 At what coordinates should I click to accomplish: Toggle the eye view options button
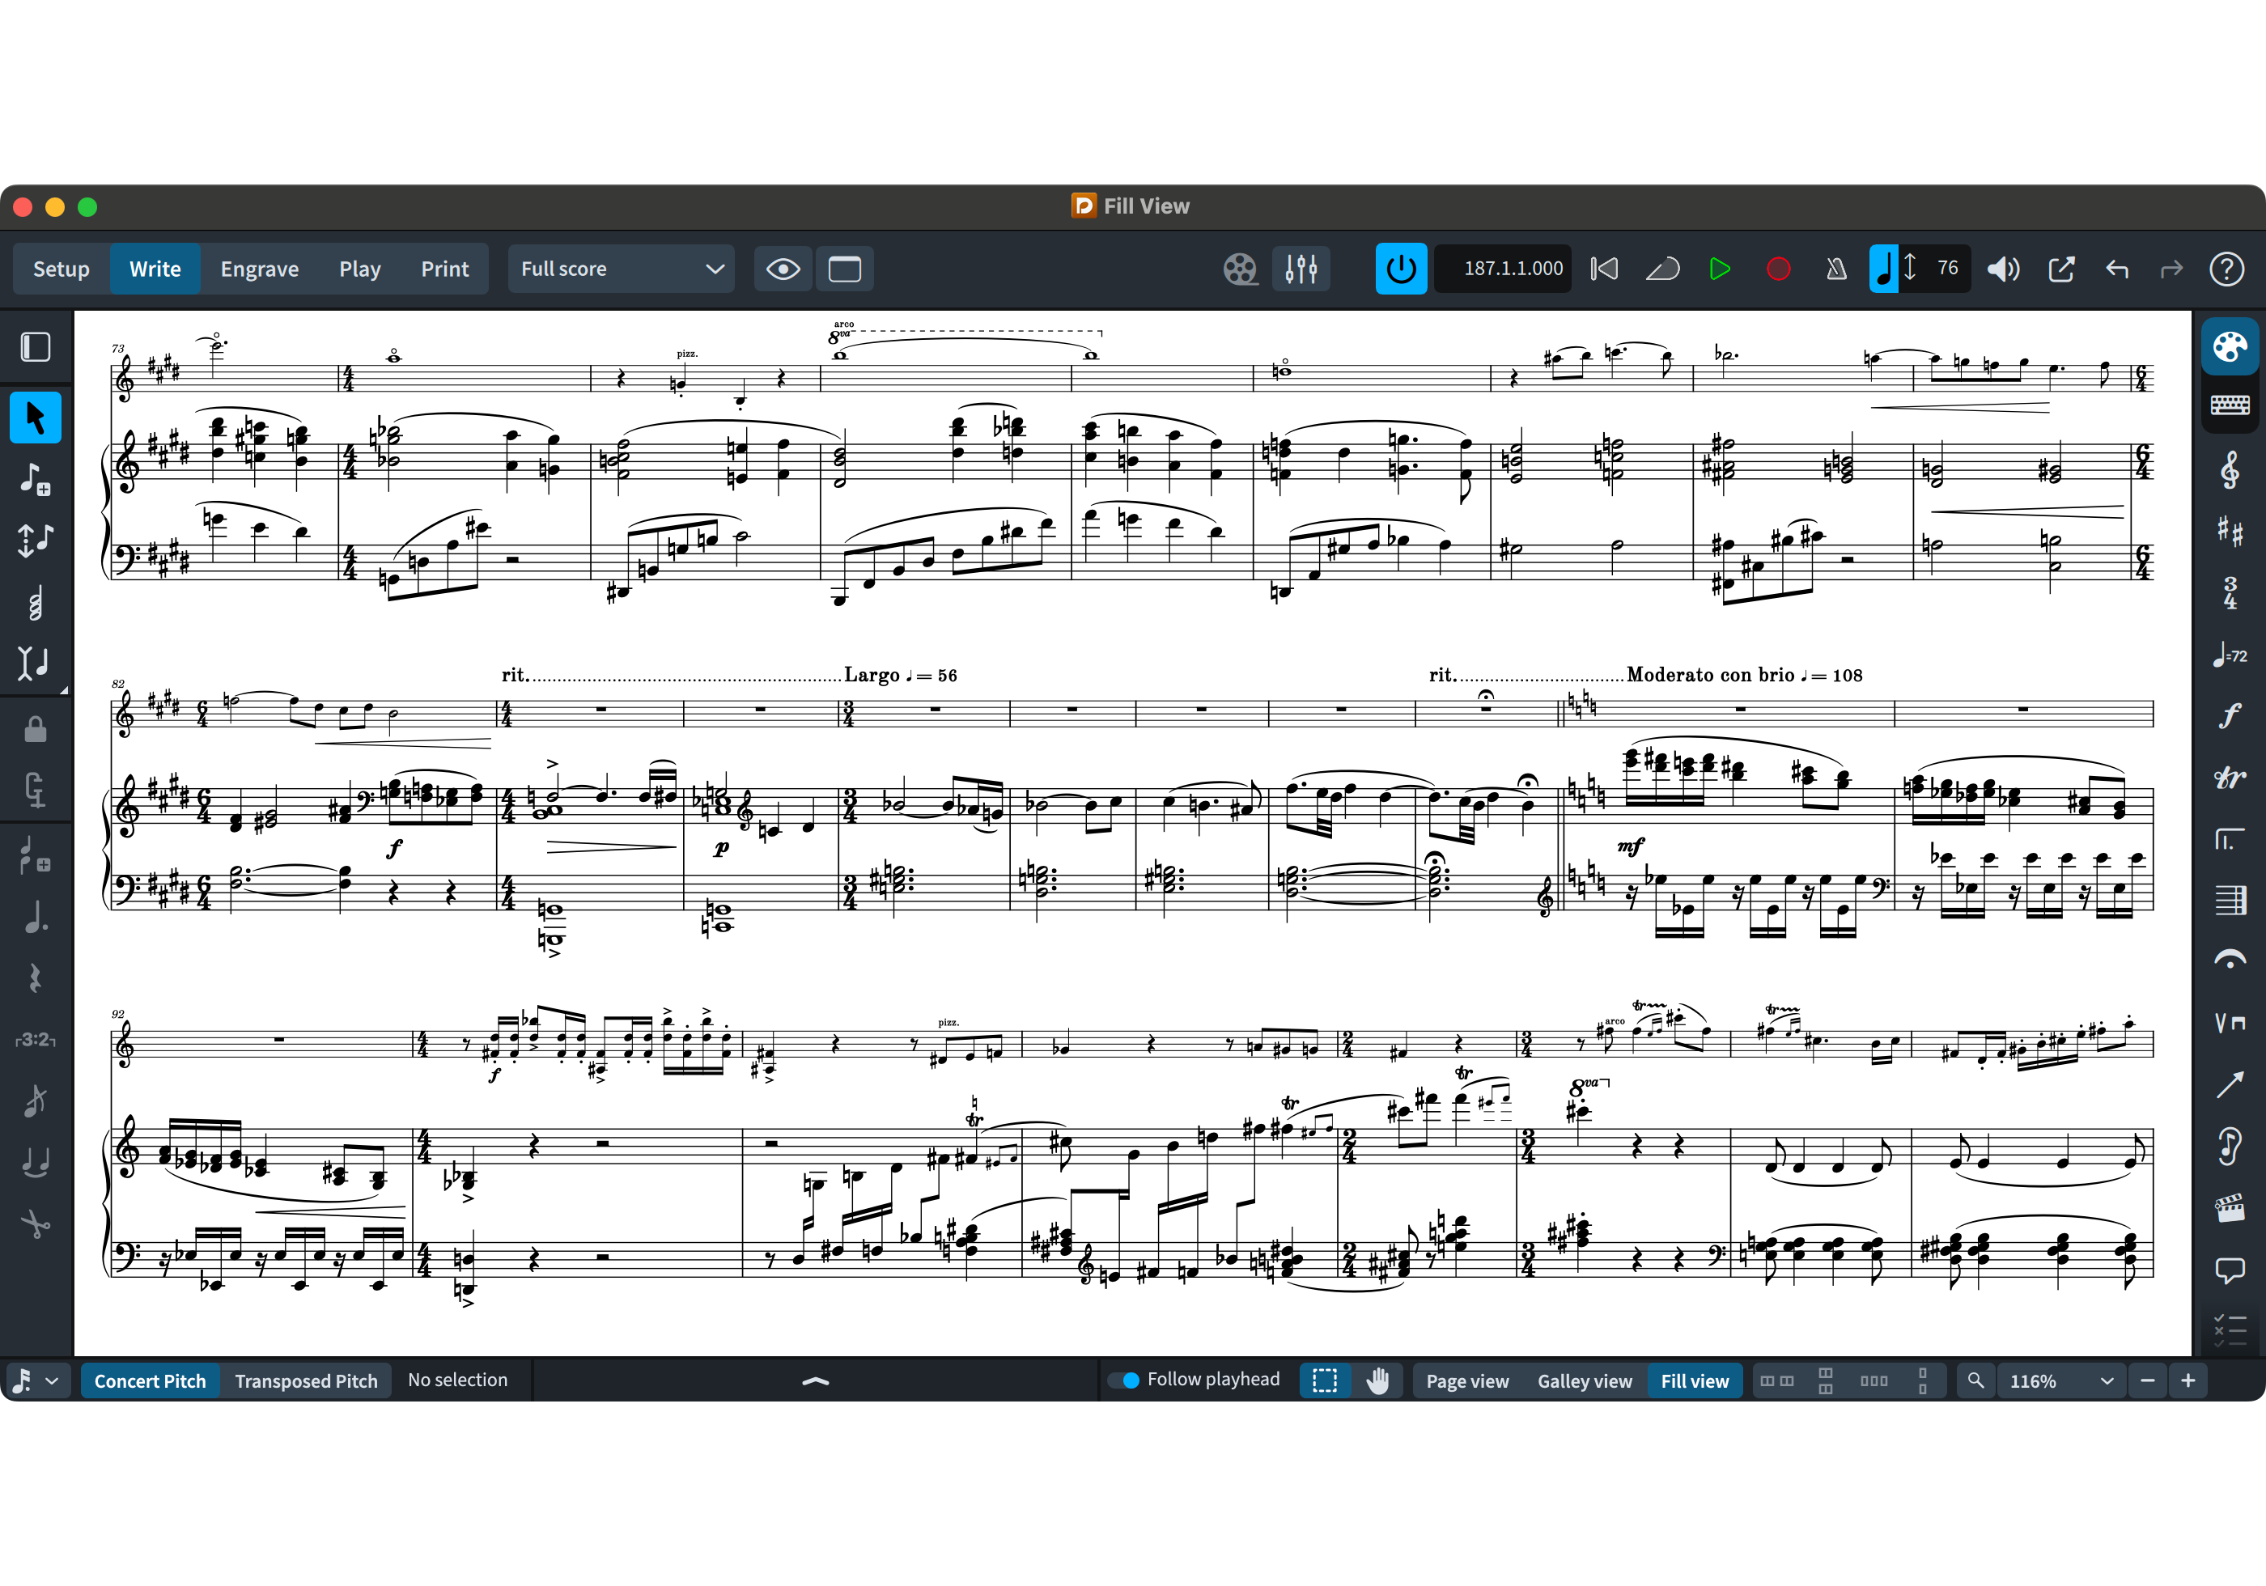point(783,269)
